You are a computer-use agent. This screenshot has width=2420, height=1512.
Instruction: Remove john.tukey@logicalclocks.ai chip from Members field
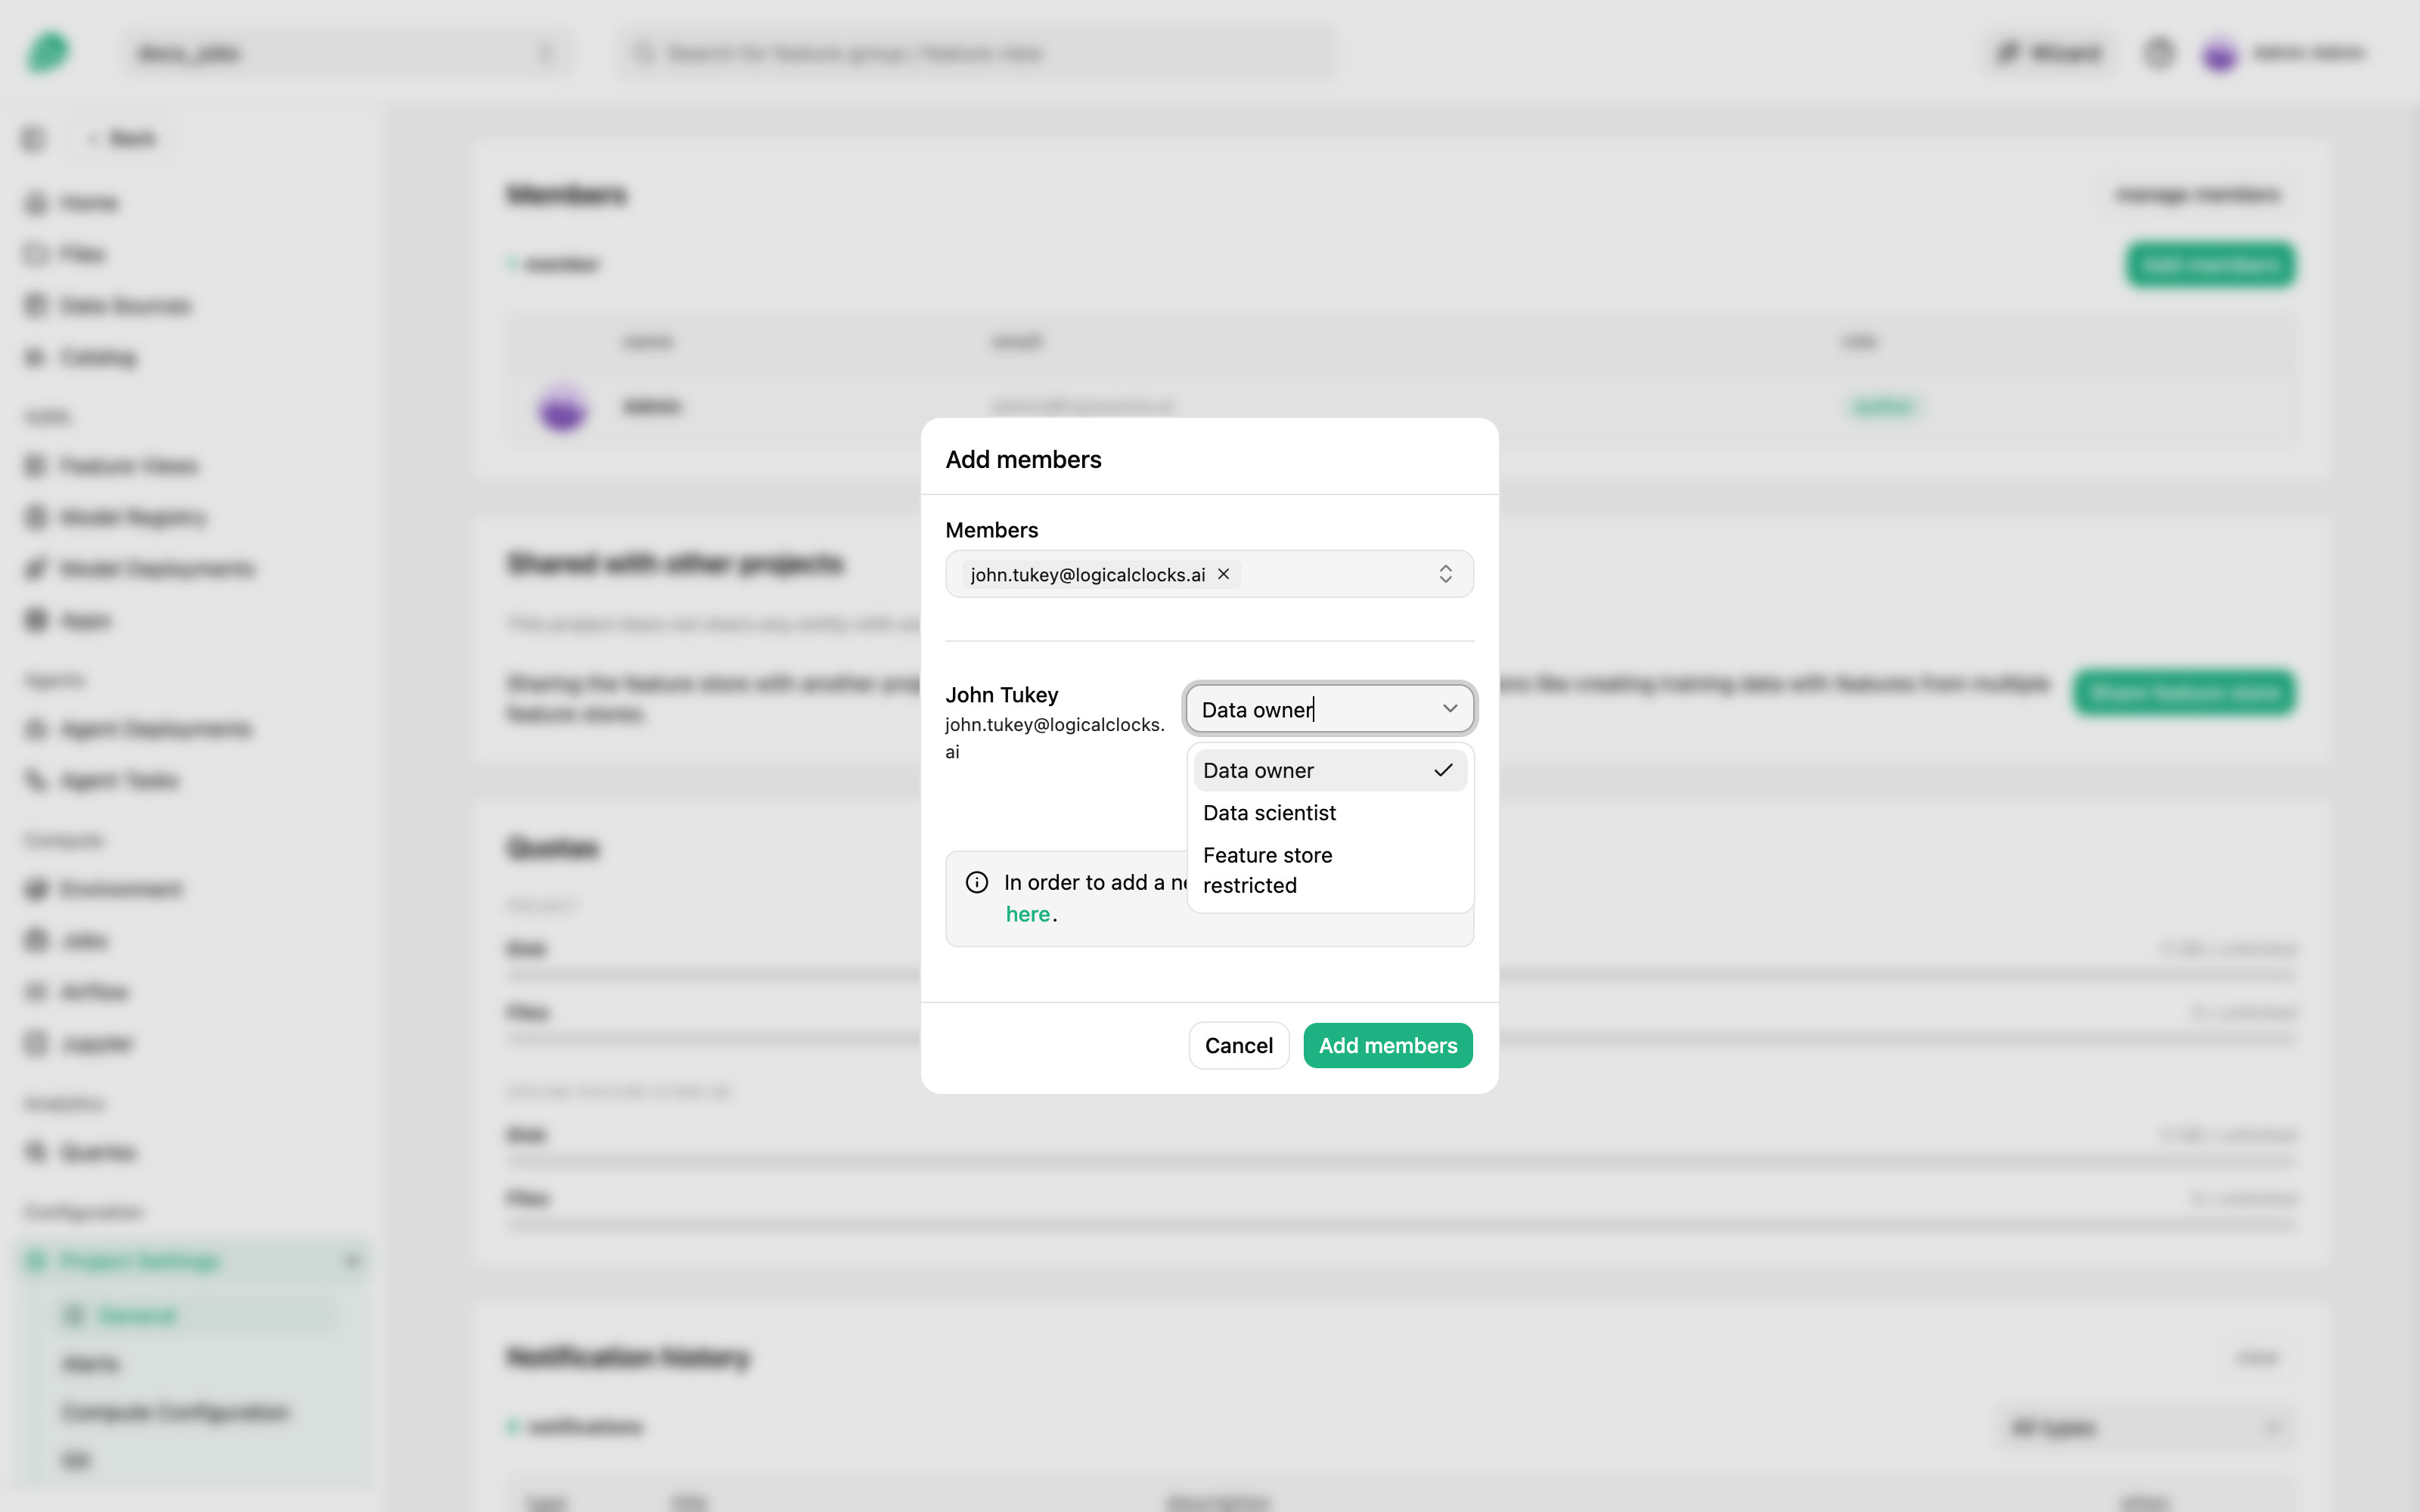(x=1223, y=574)
